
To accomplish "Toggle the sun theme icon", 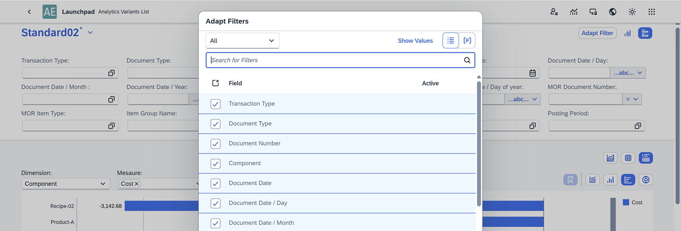I will (632, 12).
